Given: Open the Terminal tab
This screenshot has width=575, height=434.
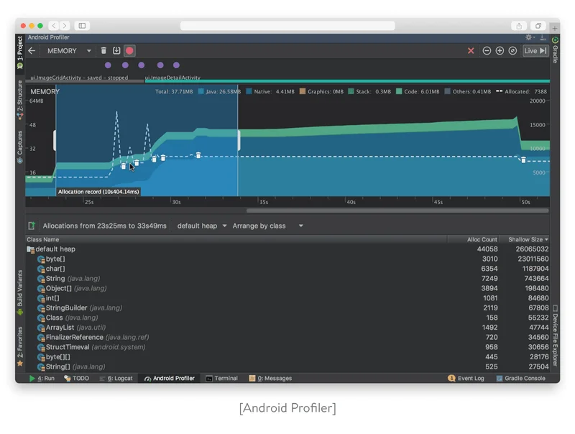Looking at the screenshot, I should pyautogui.click(x=221, y=378).
